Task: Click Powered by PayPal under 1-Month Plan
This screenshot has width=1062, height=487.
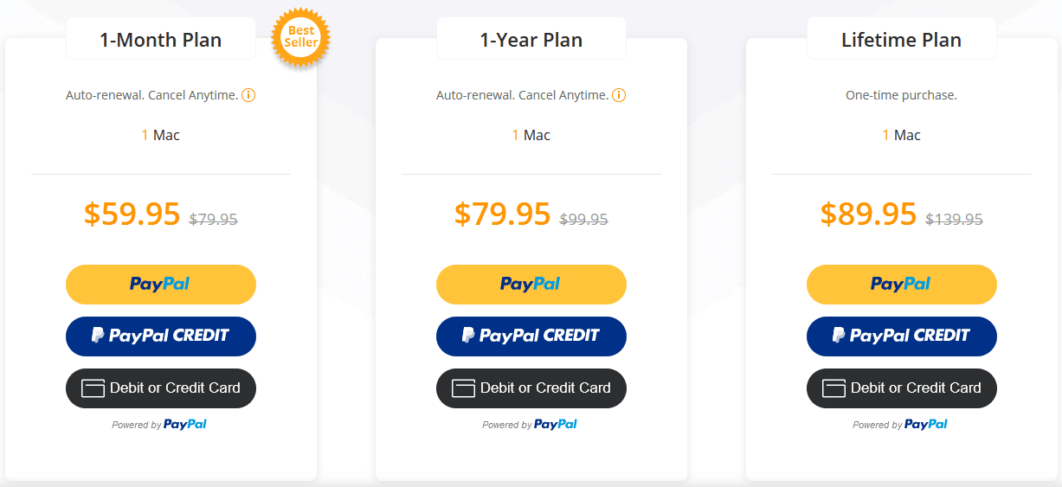Action: click(x=159, y=425)
